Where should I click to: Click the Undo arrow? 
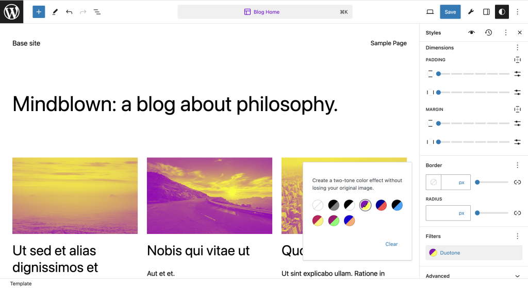(x=69, y=12)
